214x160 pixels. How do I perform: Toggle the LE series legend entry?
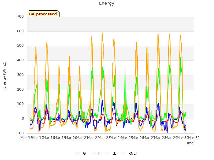point(111,153)
